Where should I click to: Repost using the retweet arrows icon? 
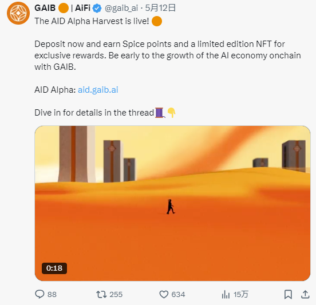pos(101,295)
